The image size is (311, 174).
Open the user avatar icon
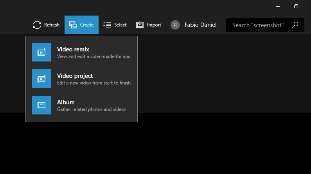(175, 25)
